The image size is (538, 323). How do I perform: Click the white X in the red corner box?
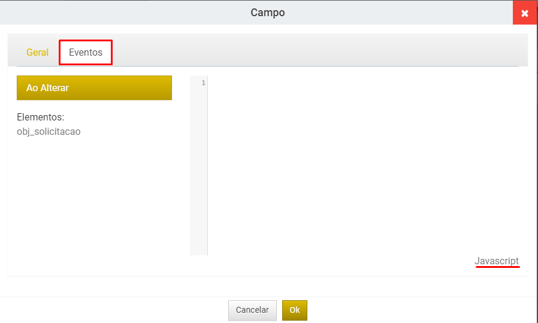525,13
